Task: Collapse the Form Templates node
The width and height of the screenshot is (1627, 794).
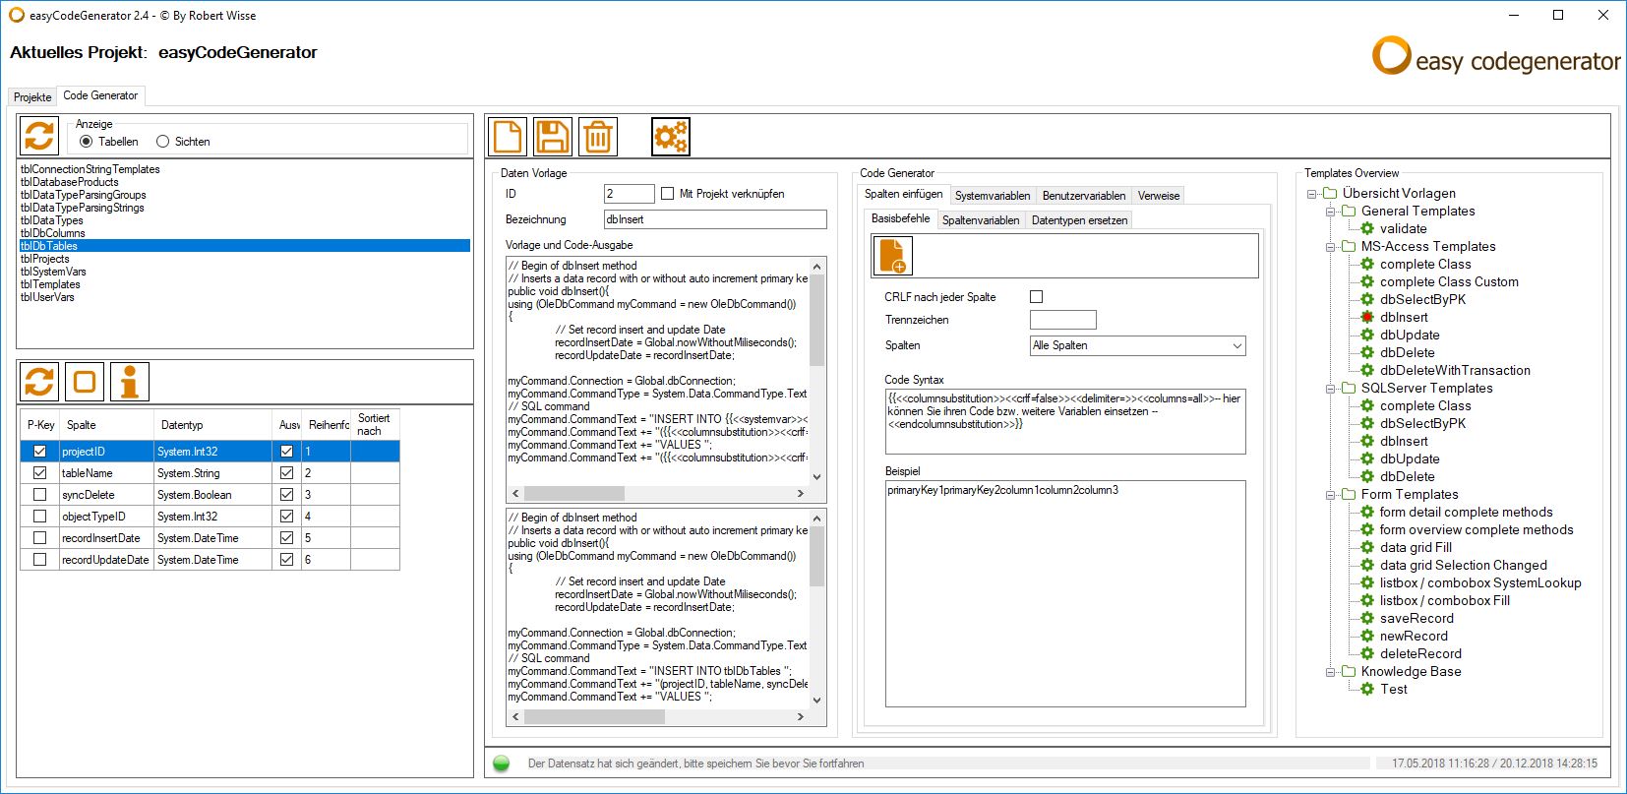Action: (1330, 495)
